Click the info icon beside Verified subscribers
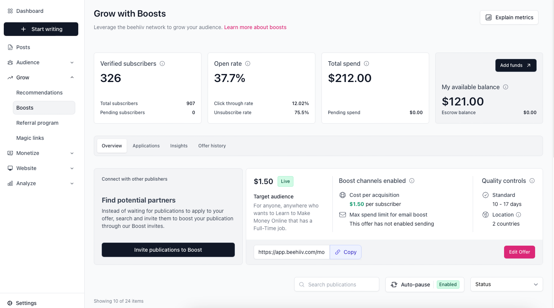The height and width of the screenshot is (308, 554). (x=162, y=63)
